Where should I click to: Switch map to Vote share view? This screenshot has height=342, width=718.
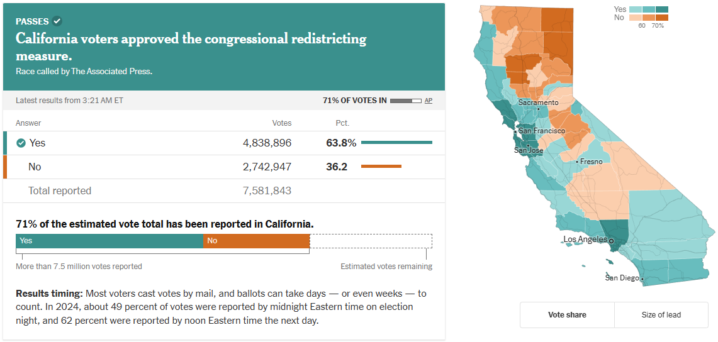(567, 315)
